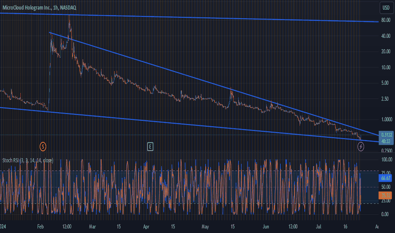Select the Stoch RSI indicator label

coord(28,161)
